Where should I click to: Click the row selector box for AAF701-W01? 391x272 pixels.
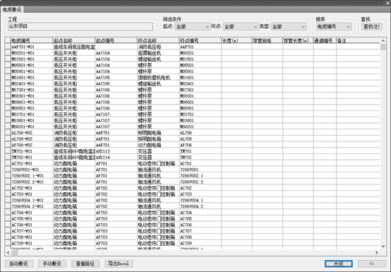point(8,47)
